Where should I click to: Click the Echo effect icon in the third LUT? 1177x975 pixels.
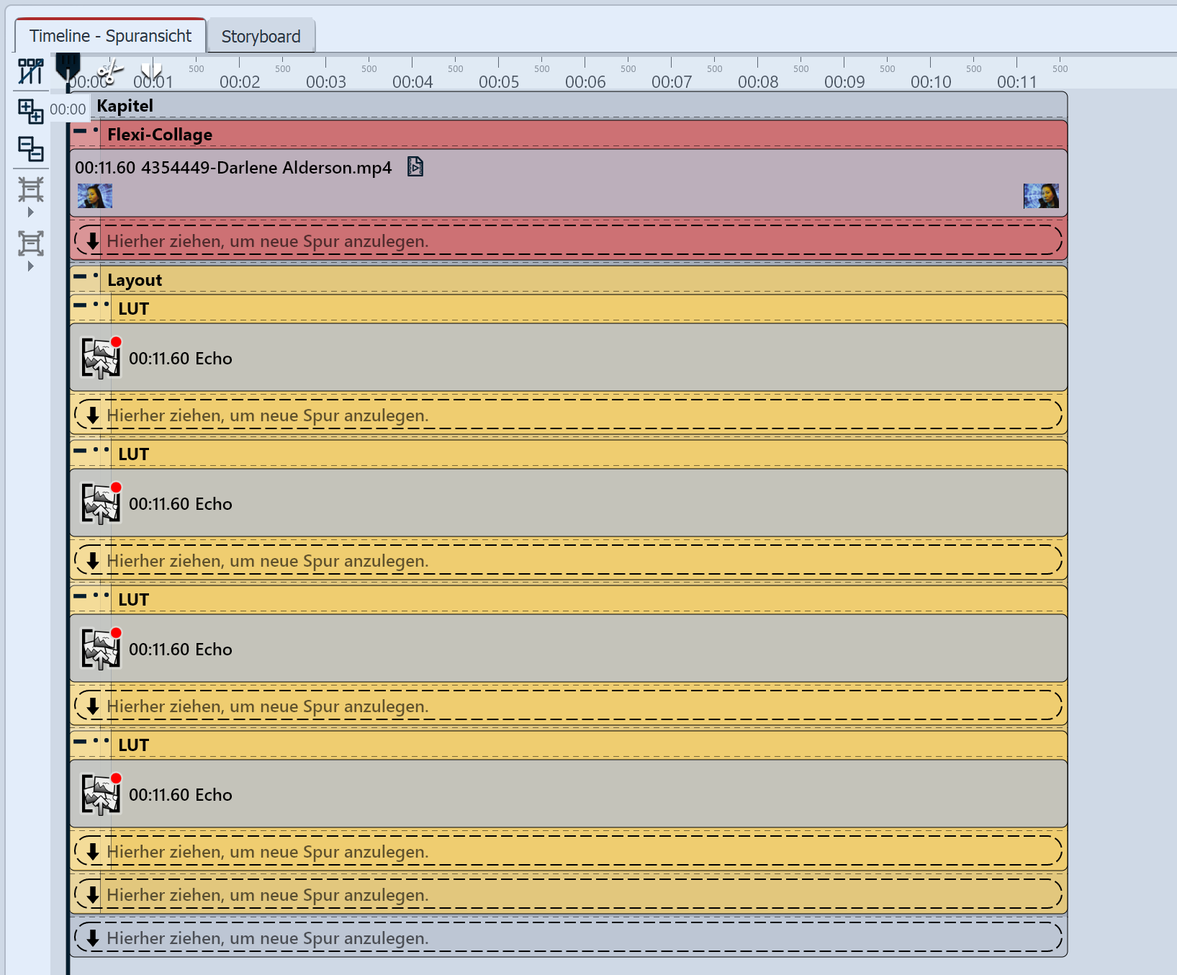pyautogui.click(x=101, y=649)
